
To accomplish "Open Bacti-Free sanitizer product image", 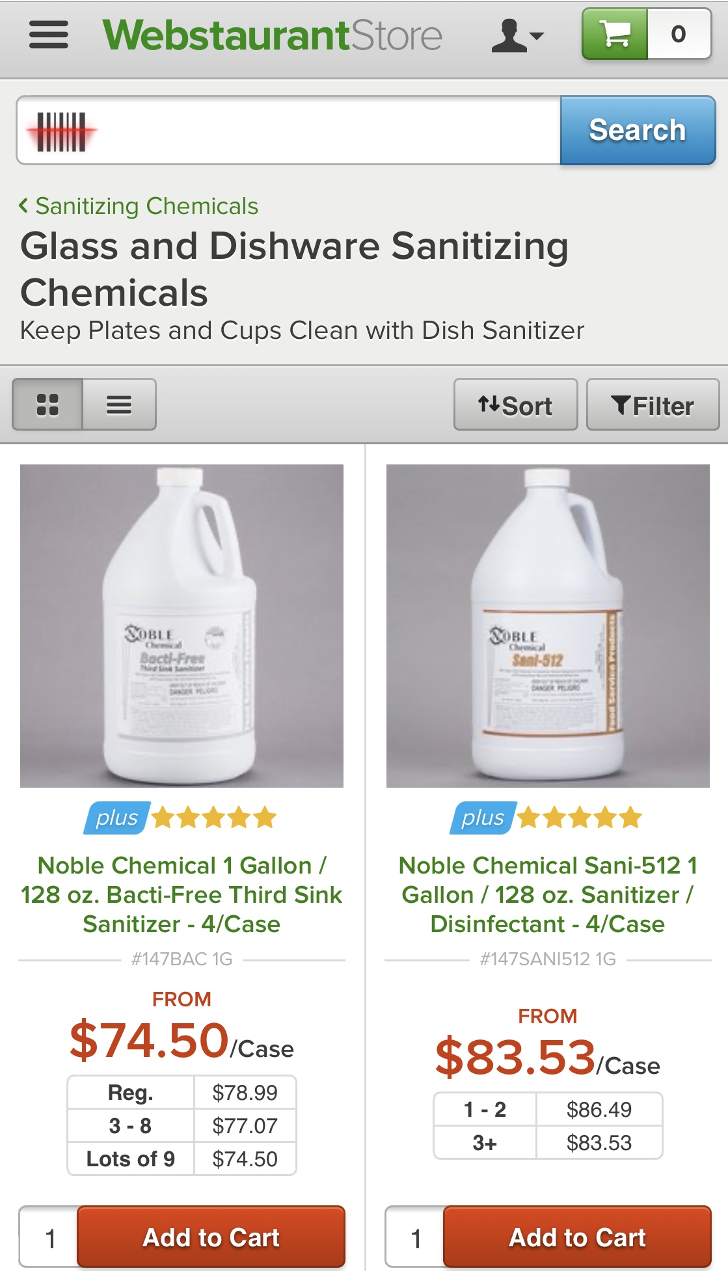I will (182, 626).
